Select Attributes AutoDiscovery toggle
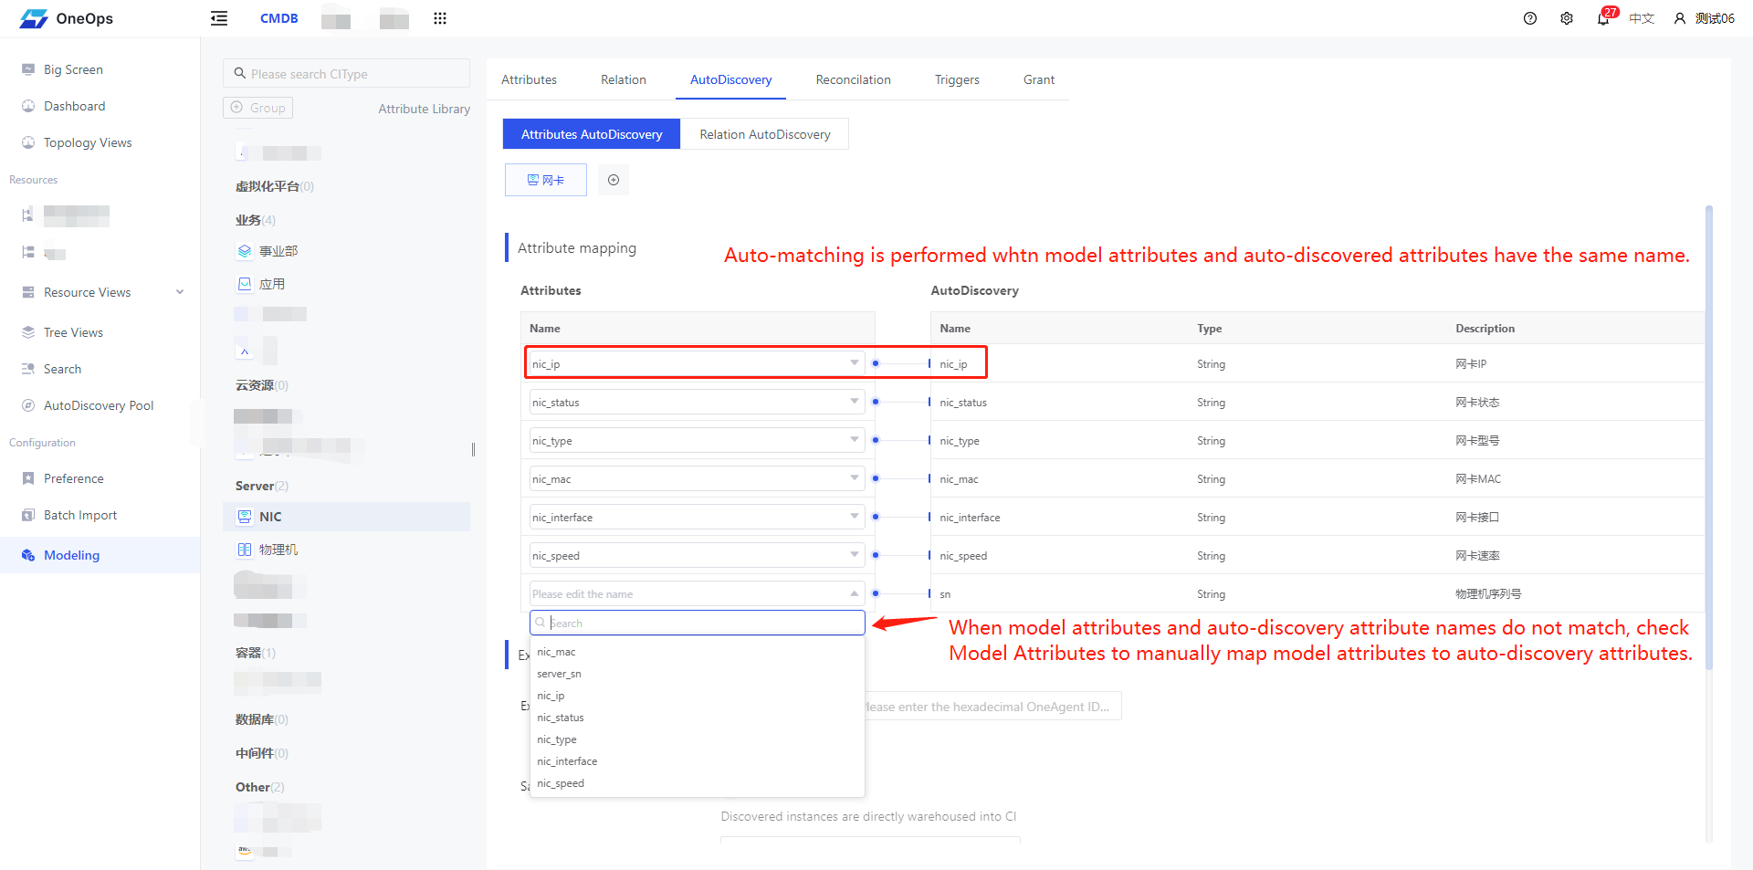 coord(592,134)
